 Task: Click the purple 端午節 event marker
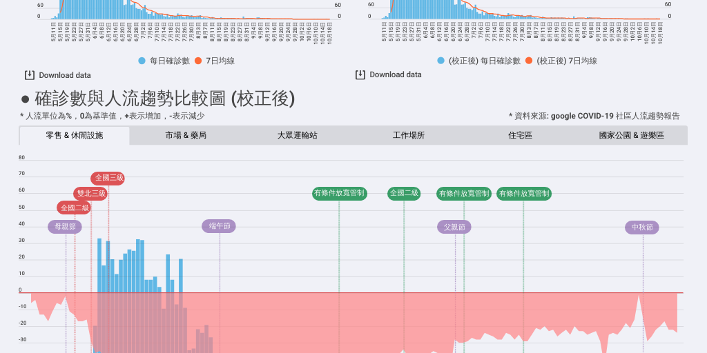(x=219, y=226)
